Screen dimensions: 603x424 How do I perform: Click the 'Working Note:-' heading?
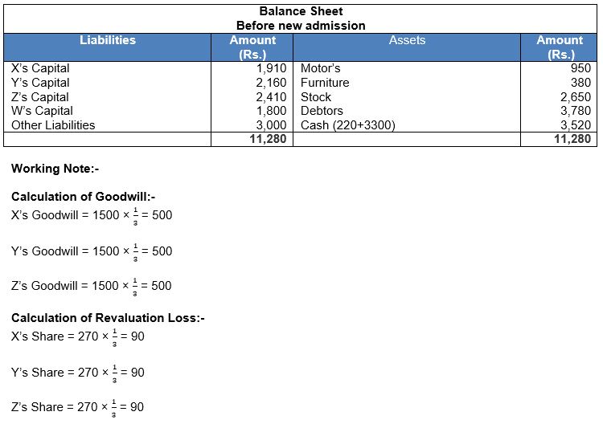click(x=55, y=169)
